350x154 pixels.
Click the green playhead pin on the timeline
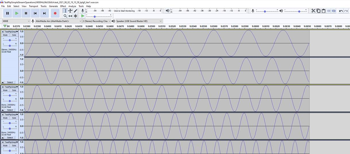pyautogui.click(x=5, y=26)
